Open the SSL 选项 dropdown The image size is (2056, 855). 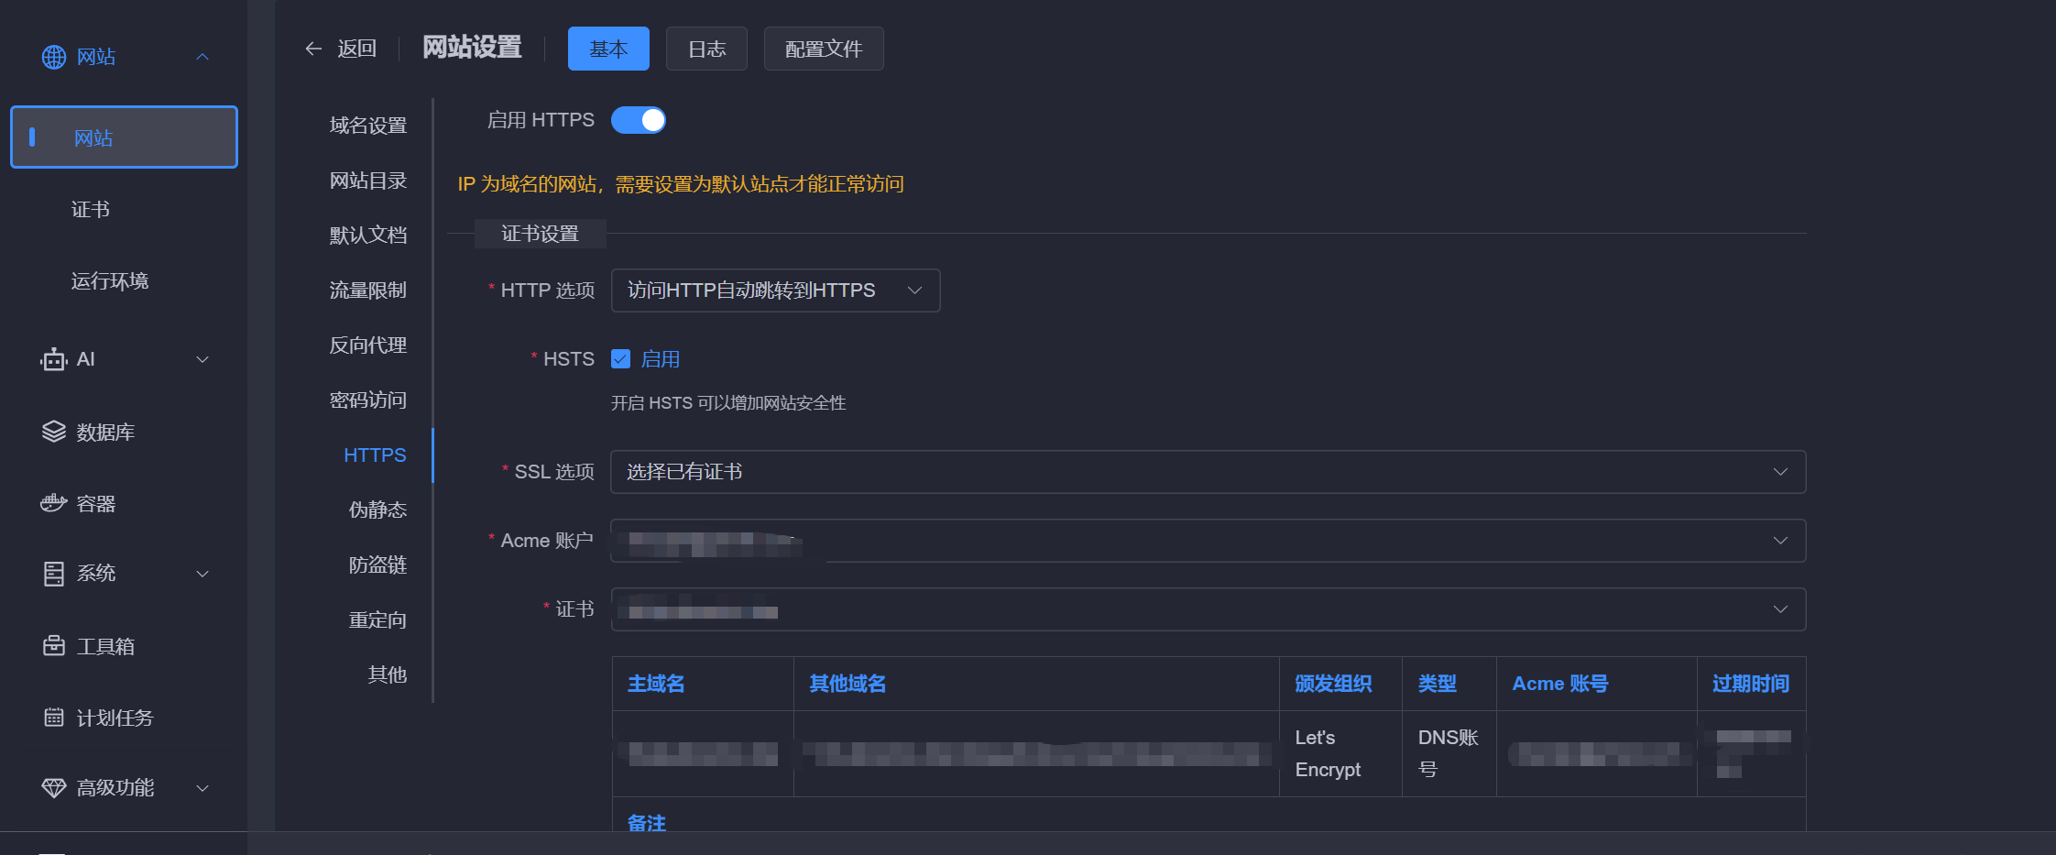point(1208,472)
